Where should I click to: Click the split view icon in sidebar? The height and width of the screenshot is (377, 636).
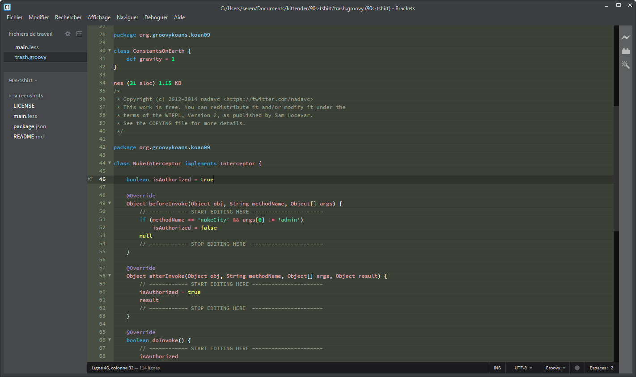click(79, 34)
